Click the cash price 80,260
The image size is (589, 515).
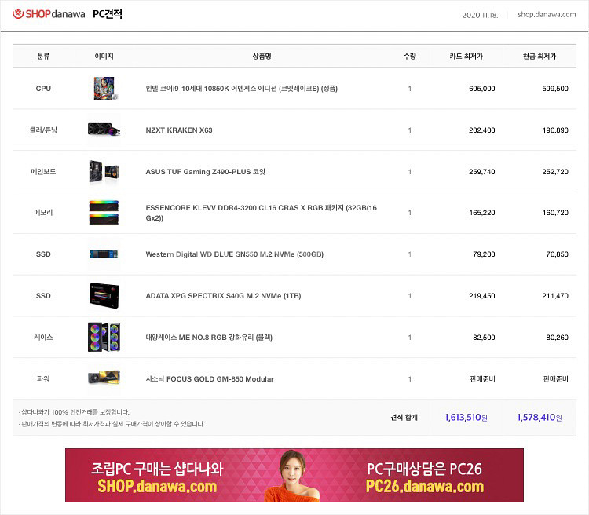(557, 338)
